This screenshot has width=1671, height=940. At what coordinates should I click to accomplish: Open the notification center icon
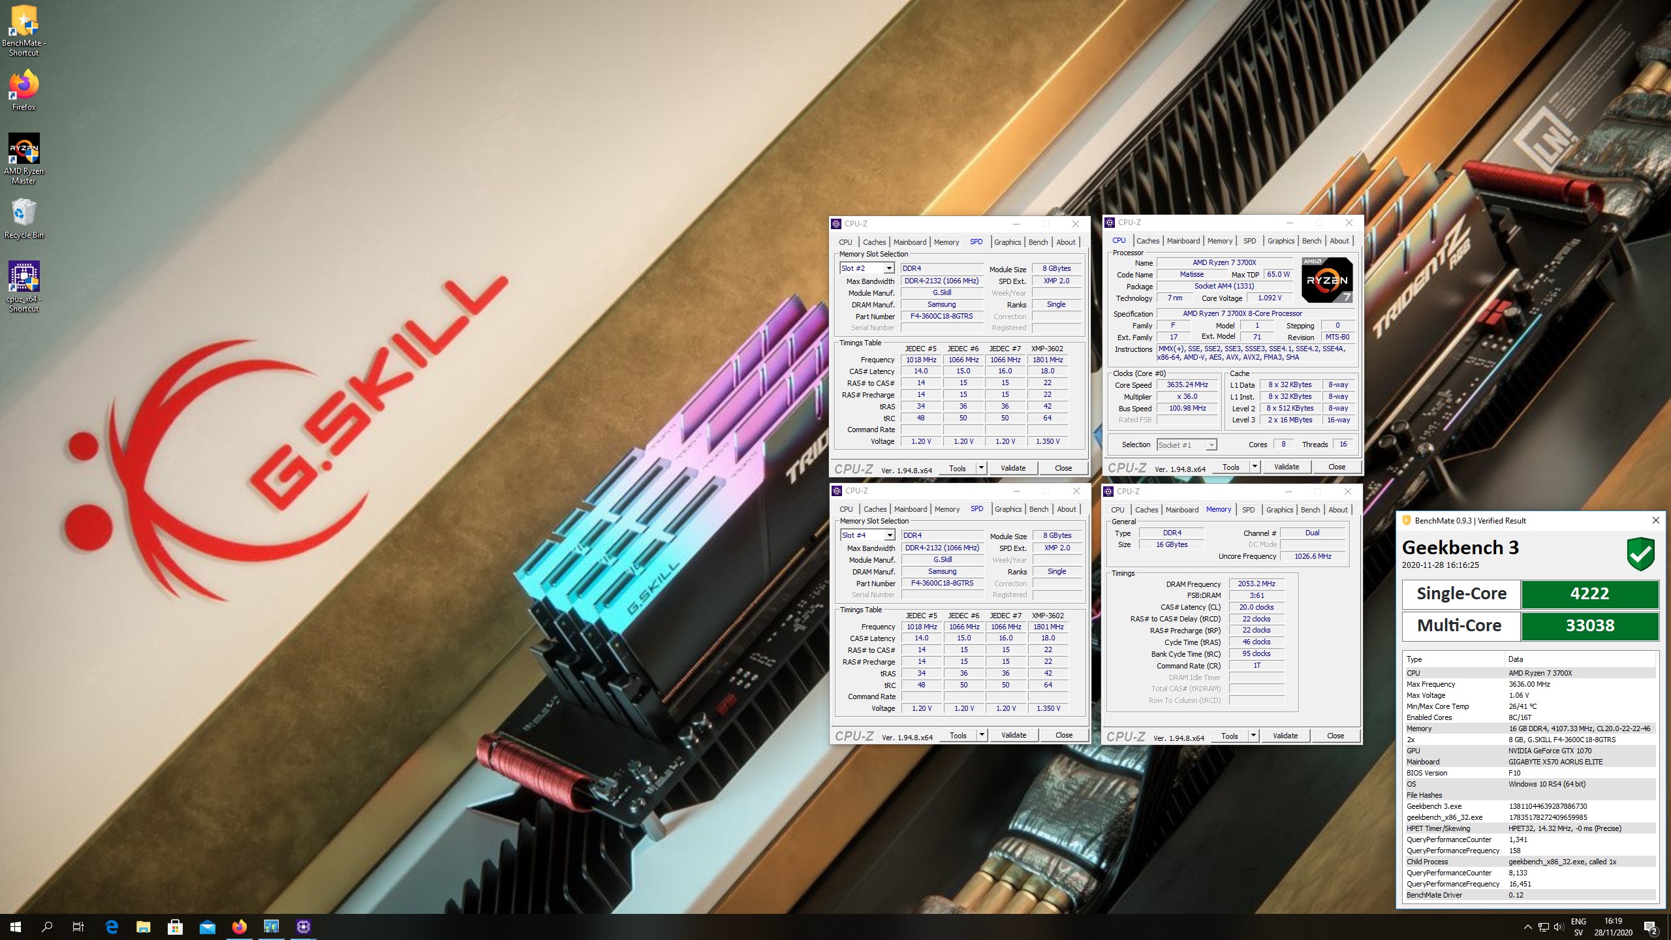(x=1651, y=927)
